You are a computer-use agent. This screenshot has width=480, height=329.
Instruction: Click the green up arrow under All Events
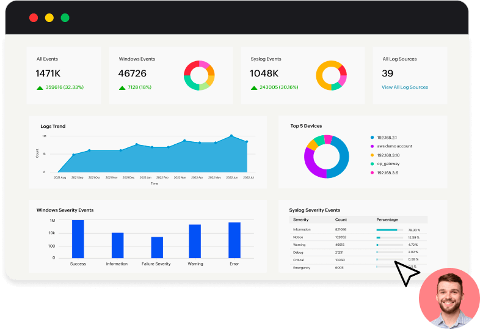[x=40, y=87]
